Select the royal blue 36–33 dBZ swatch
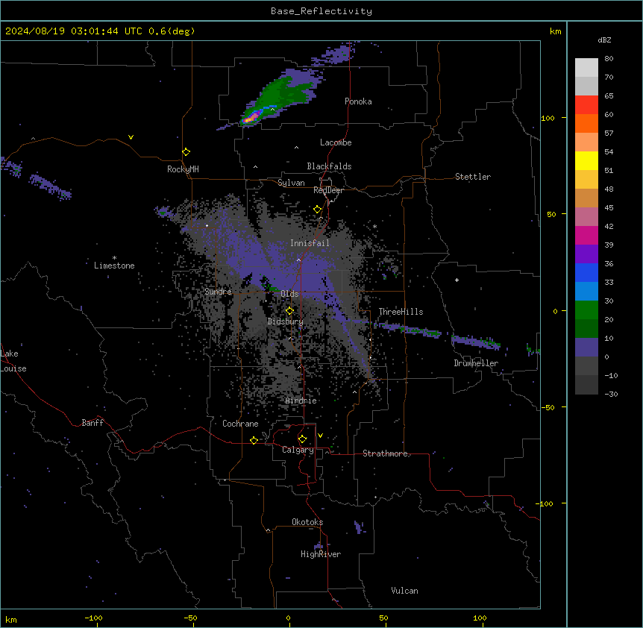 [x=586, y=273]
